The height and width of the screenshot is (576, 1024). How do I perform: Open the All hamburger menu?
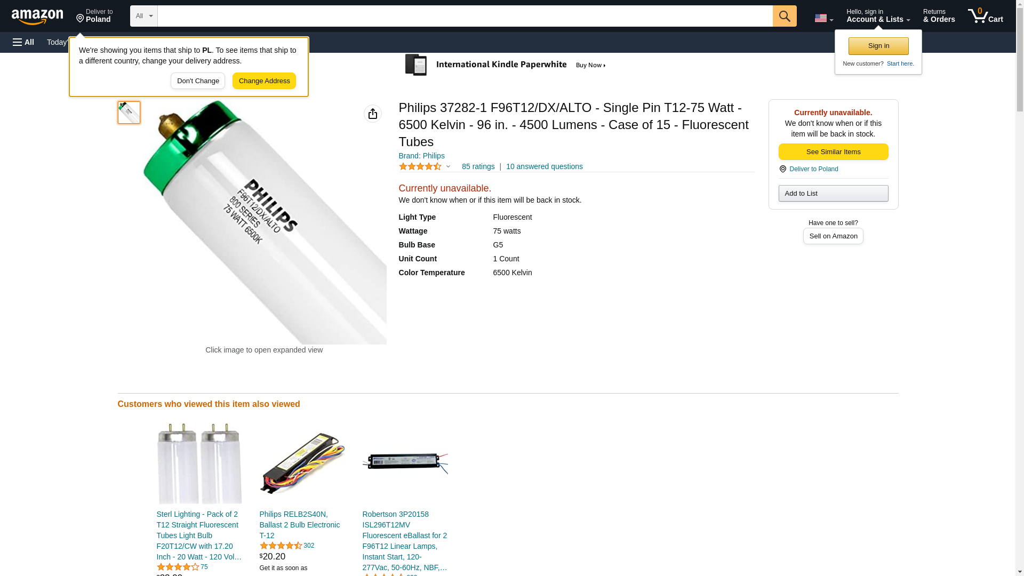point(23,42)
